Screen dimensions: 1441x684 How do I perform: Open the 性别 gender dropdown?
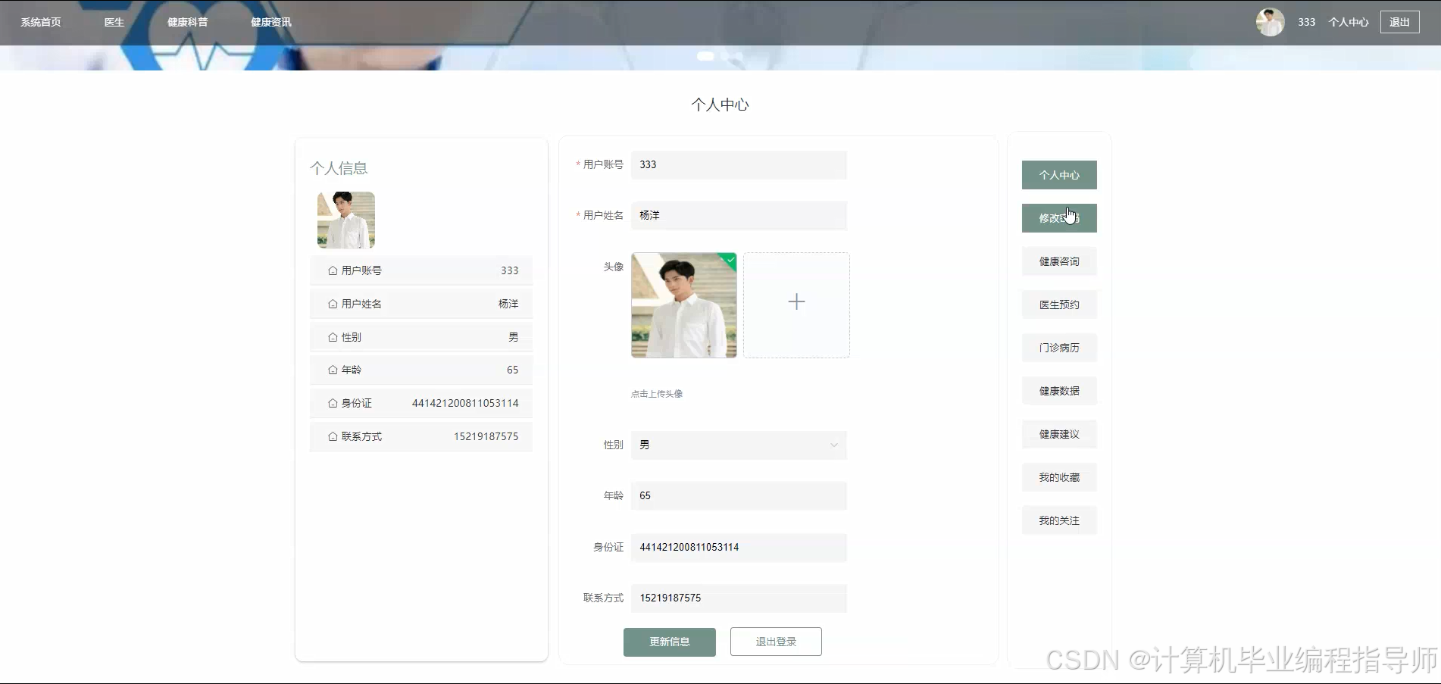click(833, 445)
